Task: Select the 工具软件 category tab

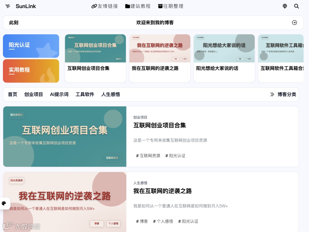Action: 85,94
